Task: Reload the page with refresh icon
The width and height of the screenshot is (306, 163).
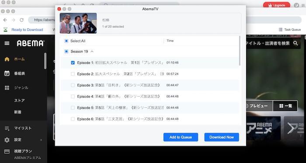Action: 22,20
